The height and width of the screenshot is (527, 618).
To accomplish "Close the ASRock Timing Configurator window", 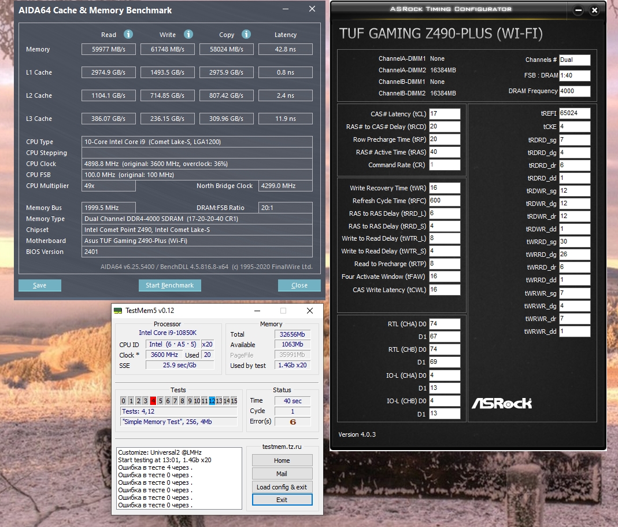I will click(x=595, y=10).
